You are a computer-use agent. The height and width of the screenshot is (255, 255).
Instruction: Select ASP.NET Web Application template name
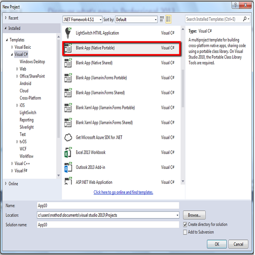[94, 182]
